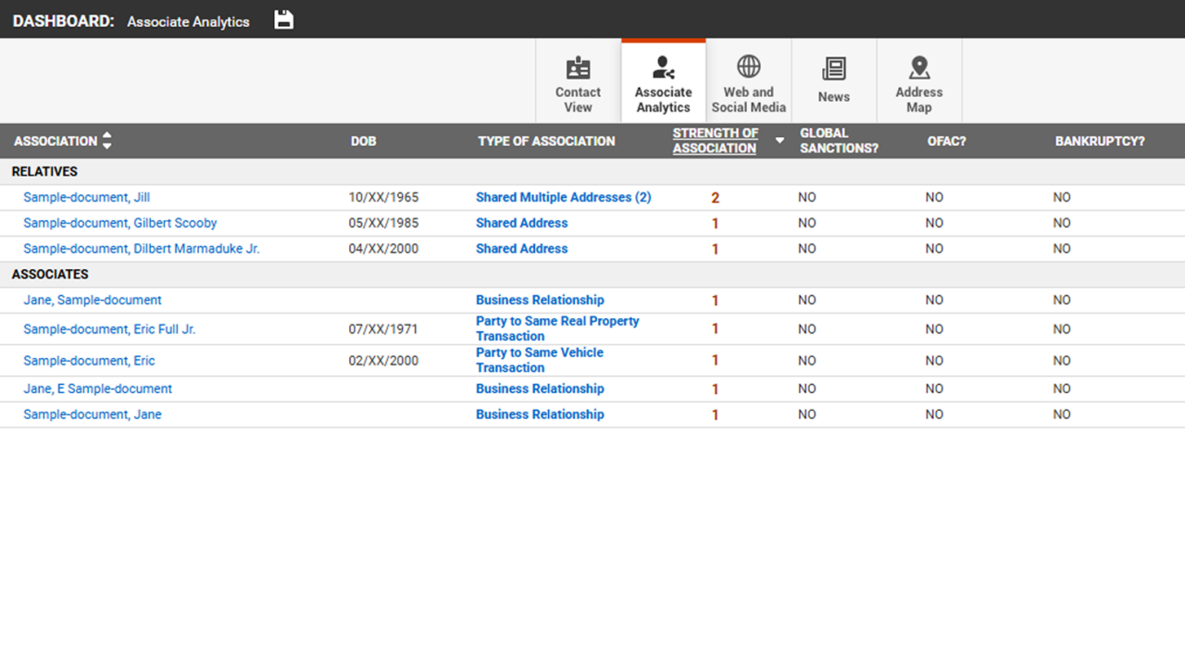
Task: Open the News tab
Action: [833, 81]
